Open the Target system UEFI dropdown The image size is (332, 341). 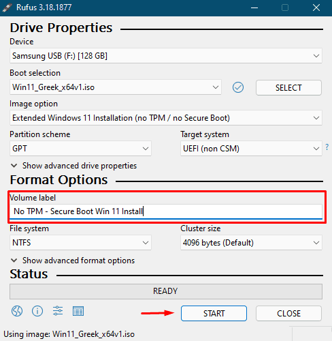251,149
